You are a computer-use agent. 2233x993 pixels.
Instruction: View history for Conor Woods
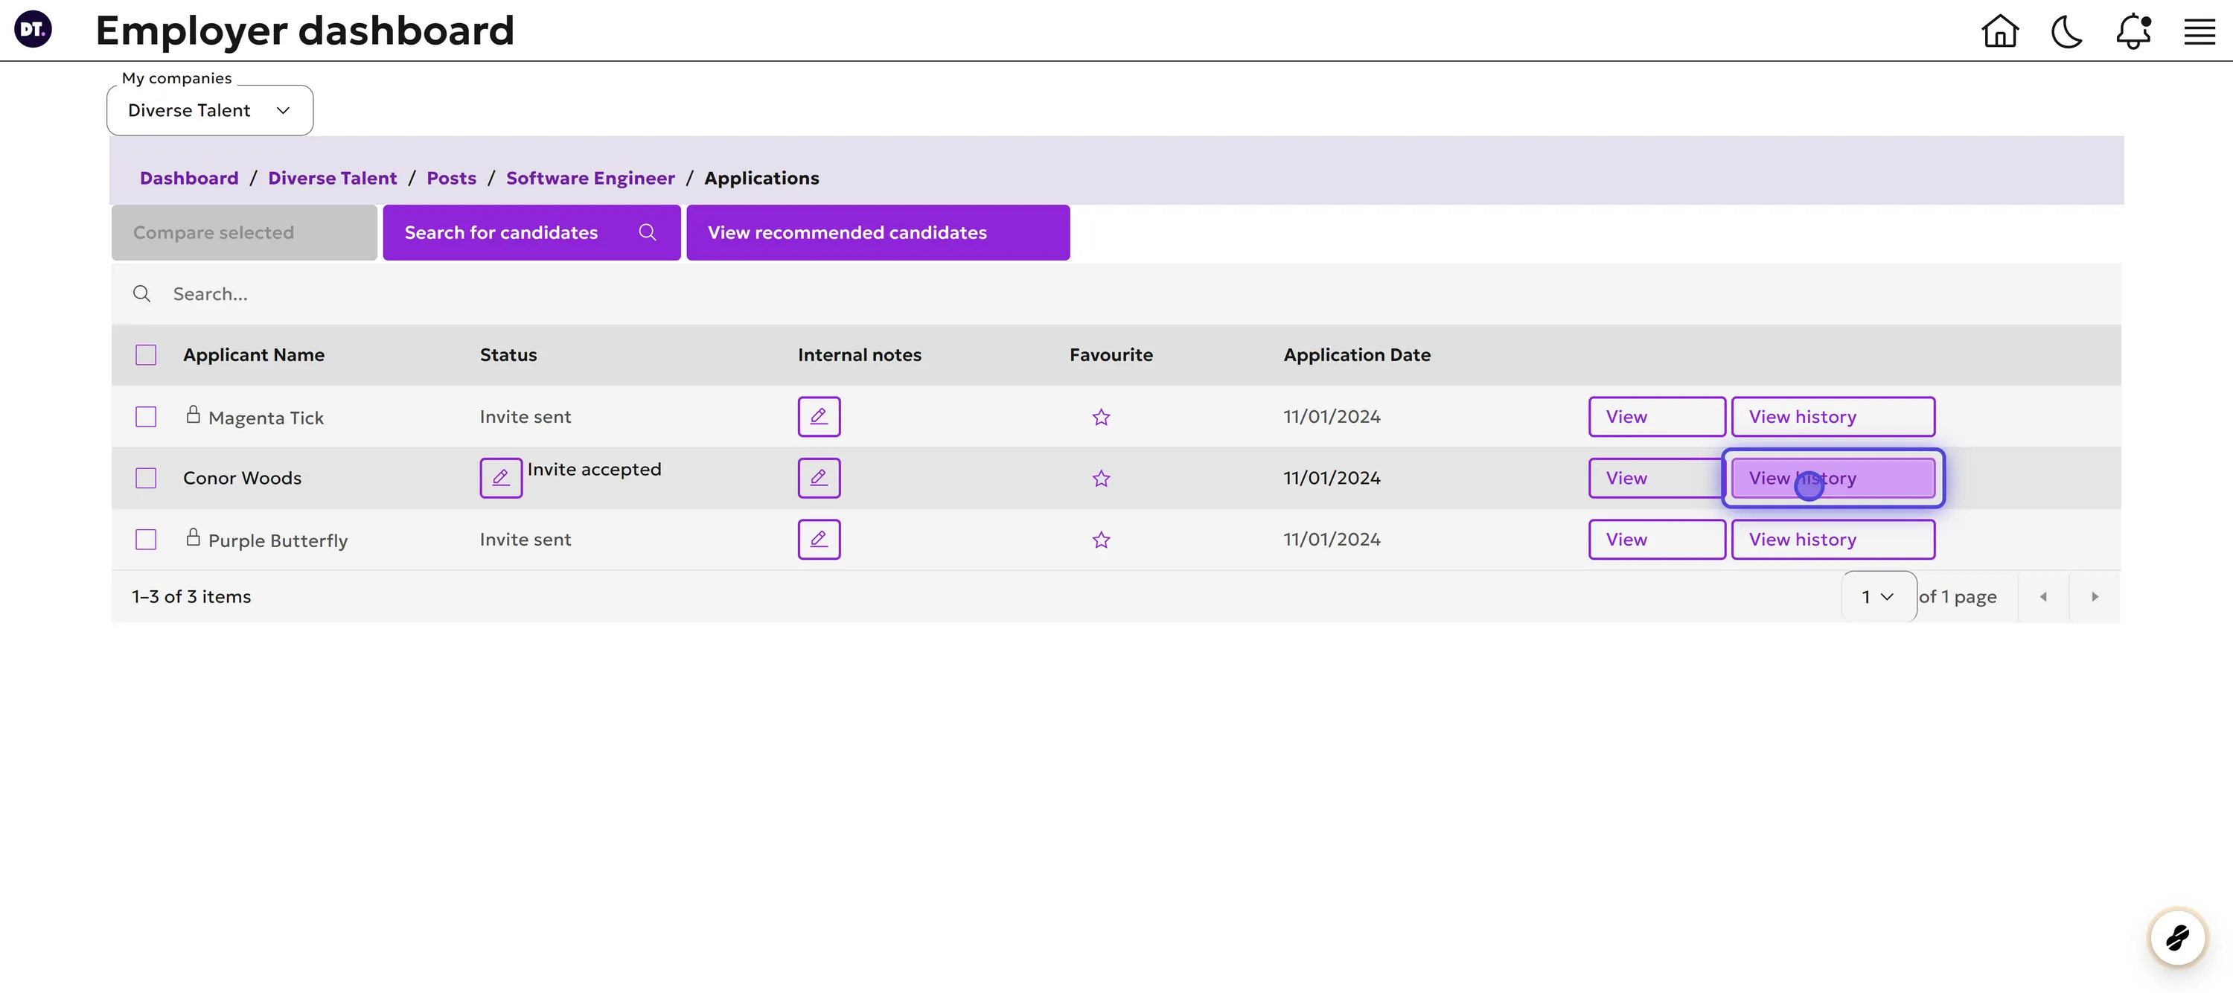(x=1833, y=478)
